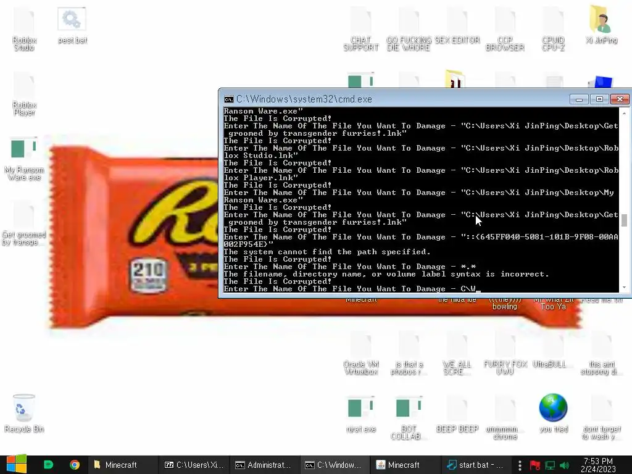Launch Chrome from the taskbar

tap(75, 465)
